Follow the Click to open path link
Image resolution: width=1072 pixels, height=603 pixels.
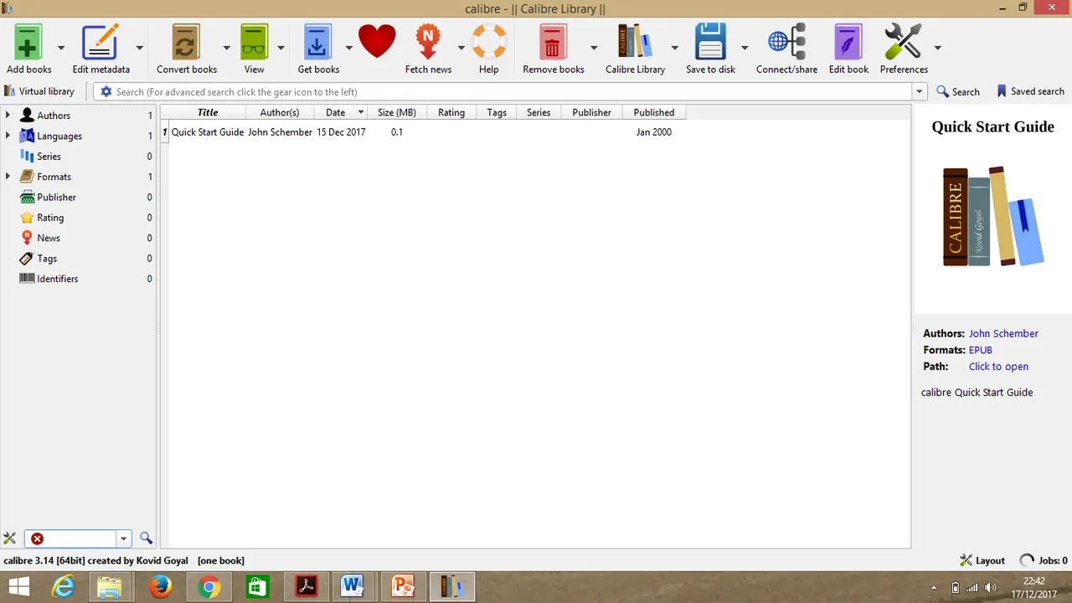coord(998,366)
